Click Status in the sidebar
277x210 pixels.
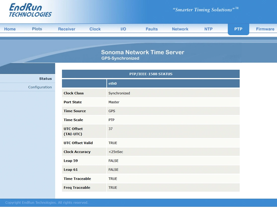(45, 79)
